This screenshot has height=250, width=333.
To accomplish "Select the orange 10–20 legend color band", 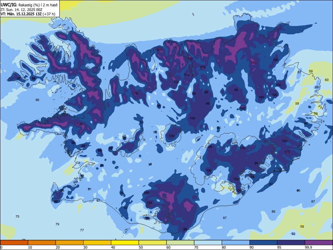I will [42, 243].
